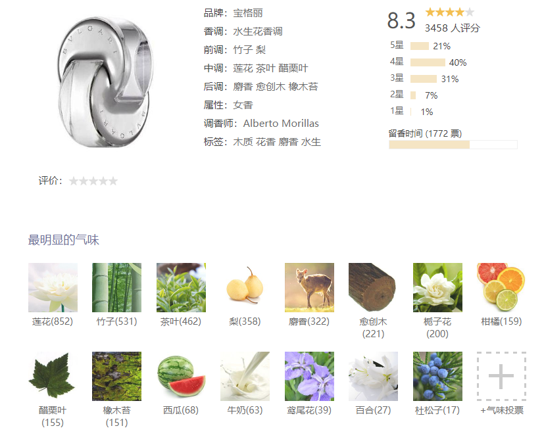
Task: Open perfumer link Alberto Morillas
Action: (x=281, y=124)
